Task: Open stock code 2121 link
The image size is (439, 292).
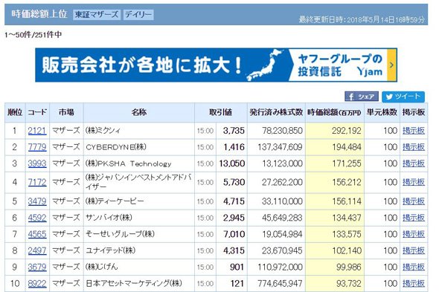Action: click(37, 131)
